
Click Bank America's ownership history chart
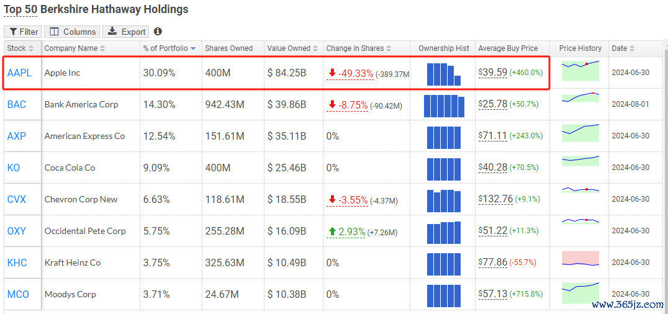(x=444, y=105)
